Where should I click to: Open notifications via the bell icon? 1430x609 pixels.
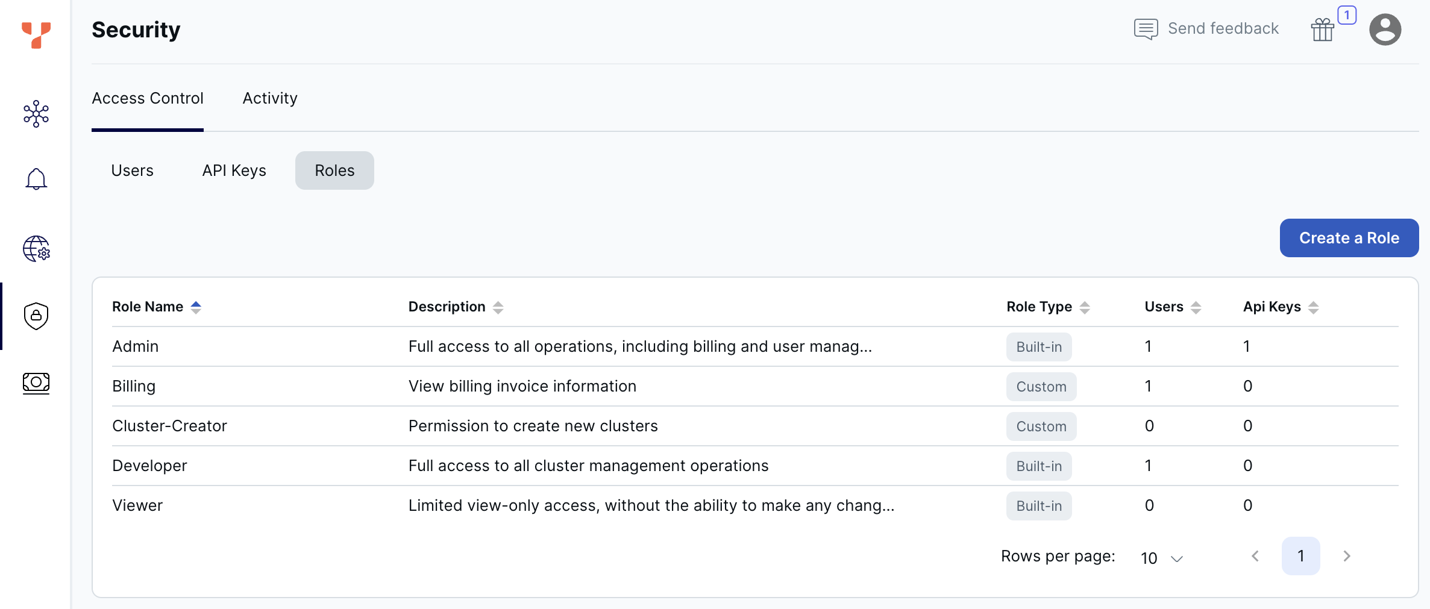[36, 178]
